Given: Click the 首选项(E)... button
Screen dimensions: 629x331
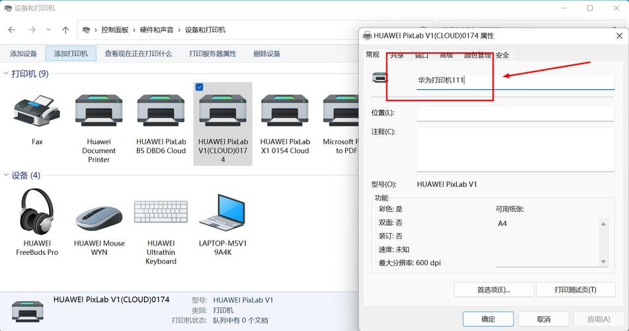Looking at the screenshot, I should (494, 290).
